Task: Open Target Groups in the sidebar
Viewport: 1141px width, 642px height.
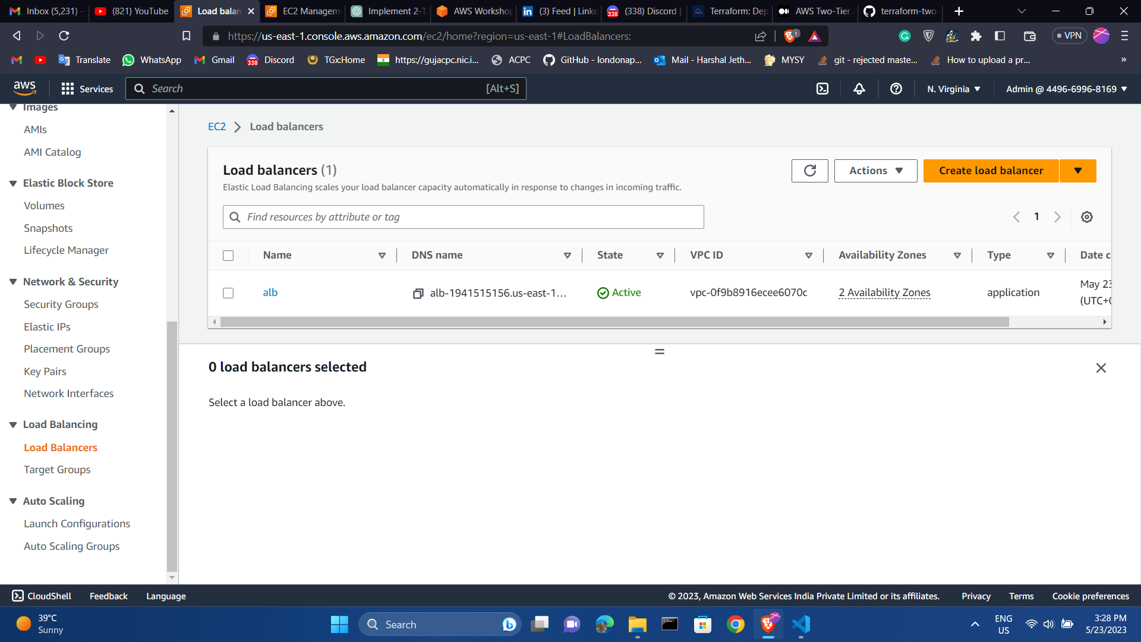Action: pos(57,470)
